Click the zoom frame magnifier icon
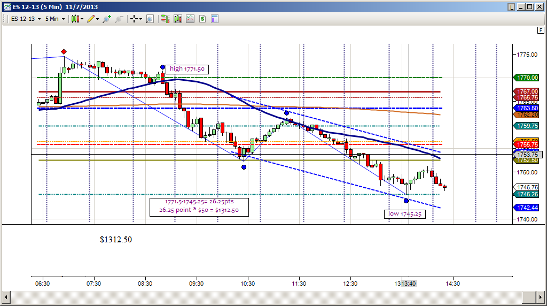This screenshot has height=306, width=547. click(150, 19)
